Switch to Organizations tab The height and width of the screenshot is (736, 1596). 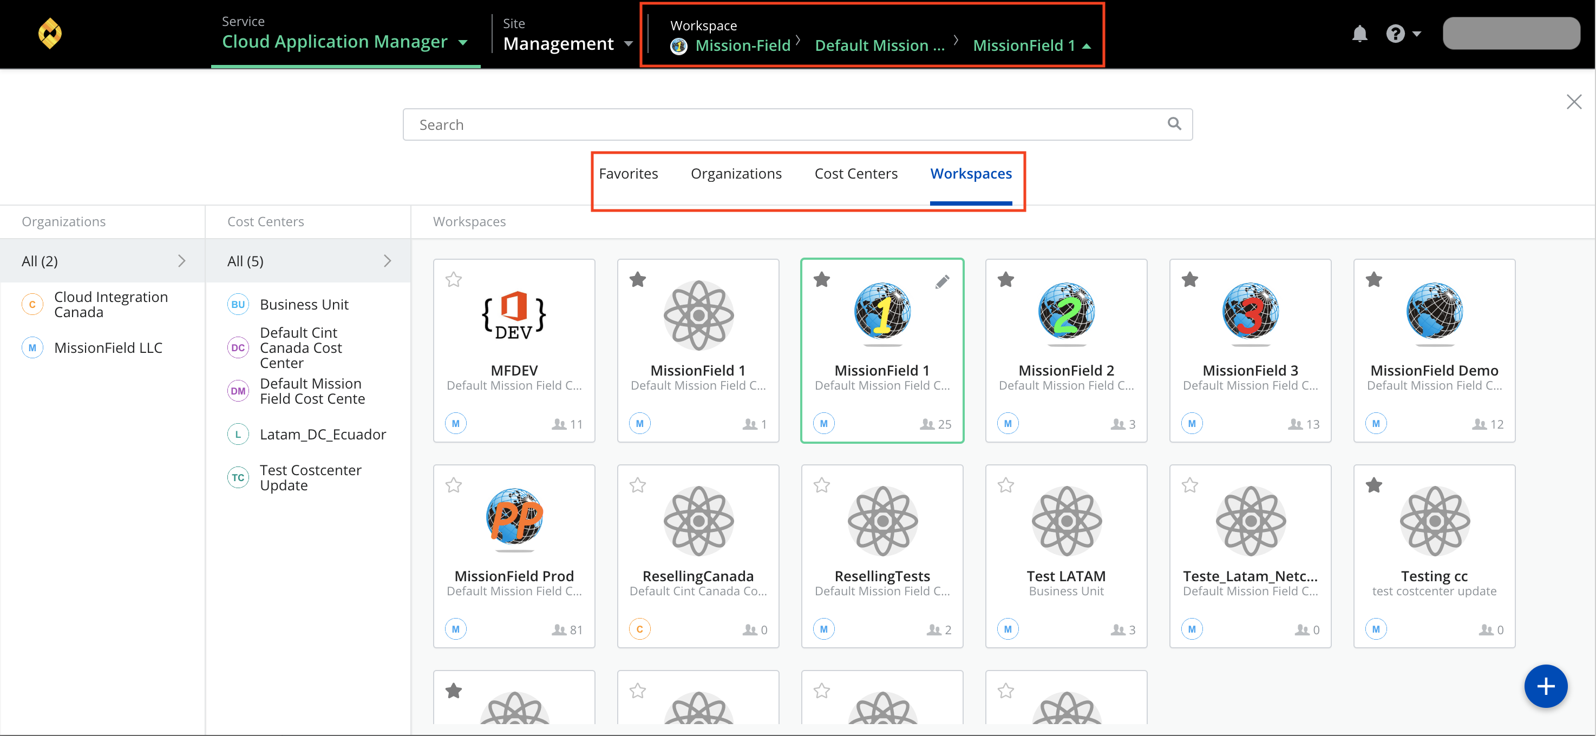[x=736, y=174]
